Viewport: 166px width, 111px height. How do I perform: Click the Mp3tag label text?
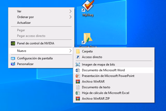point(88,15)
